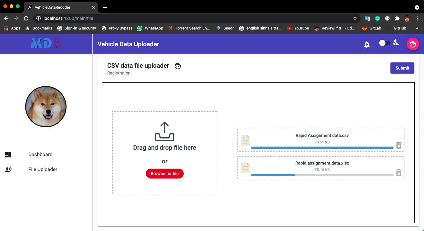Open the Extensions puzzle icon

click(x=397, y=18)
